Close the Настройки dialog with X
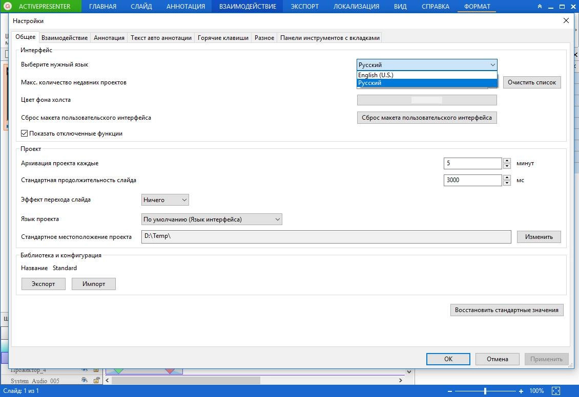Screen dimensions: 579x397 566,20
